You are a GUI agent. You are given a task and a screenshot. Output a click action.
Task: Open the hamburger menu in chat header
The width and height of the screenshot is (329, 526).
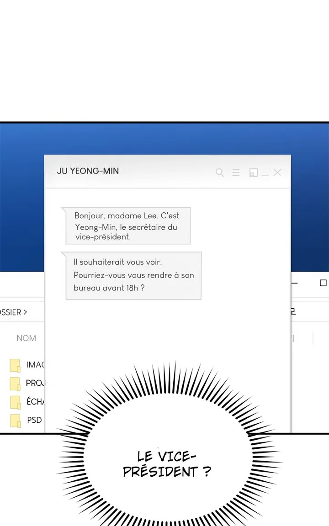click(236, 173)
